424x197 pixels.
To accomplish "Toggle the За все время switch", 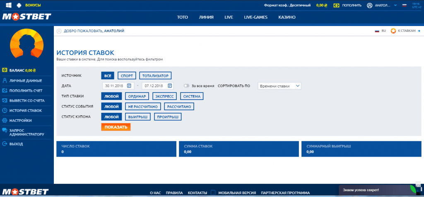I will (x=186, y=86).
